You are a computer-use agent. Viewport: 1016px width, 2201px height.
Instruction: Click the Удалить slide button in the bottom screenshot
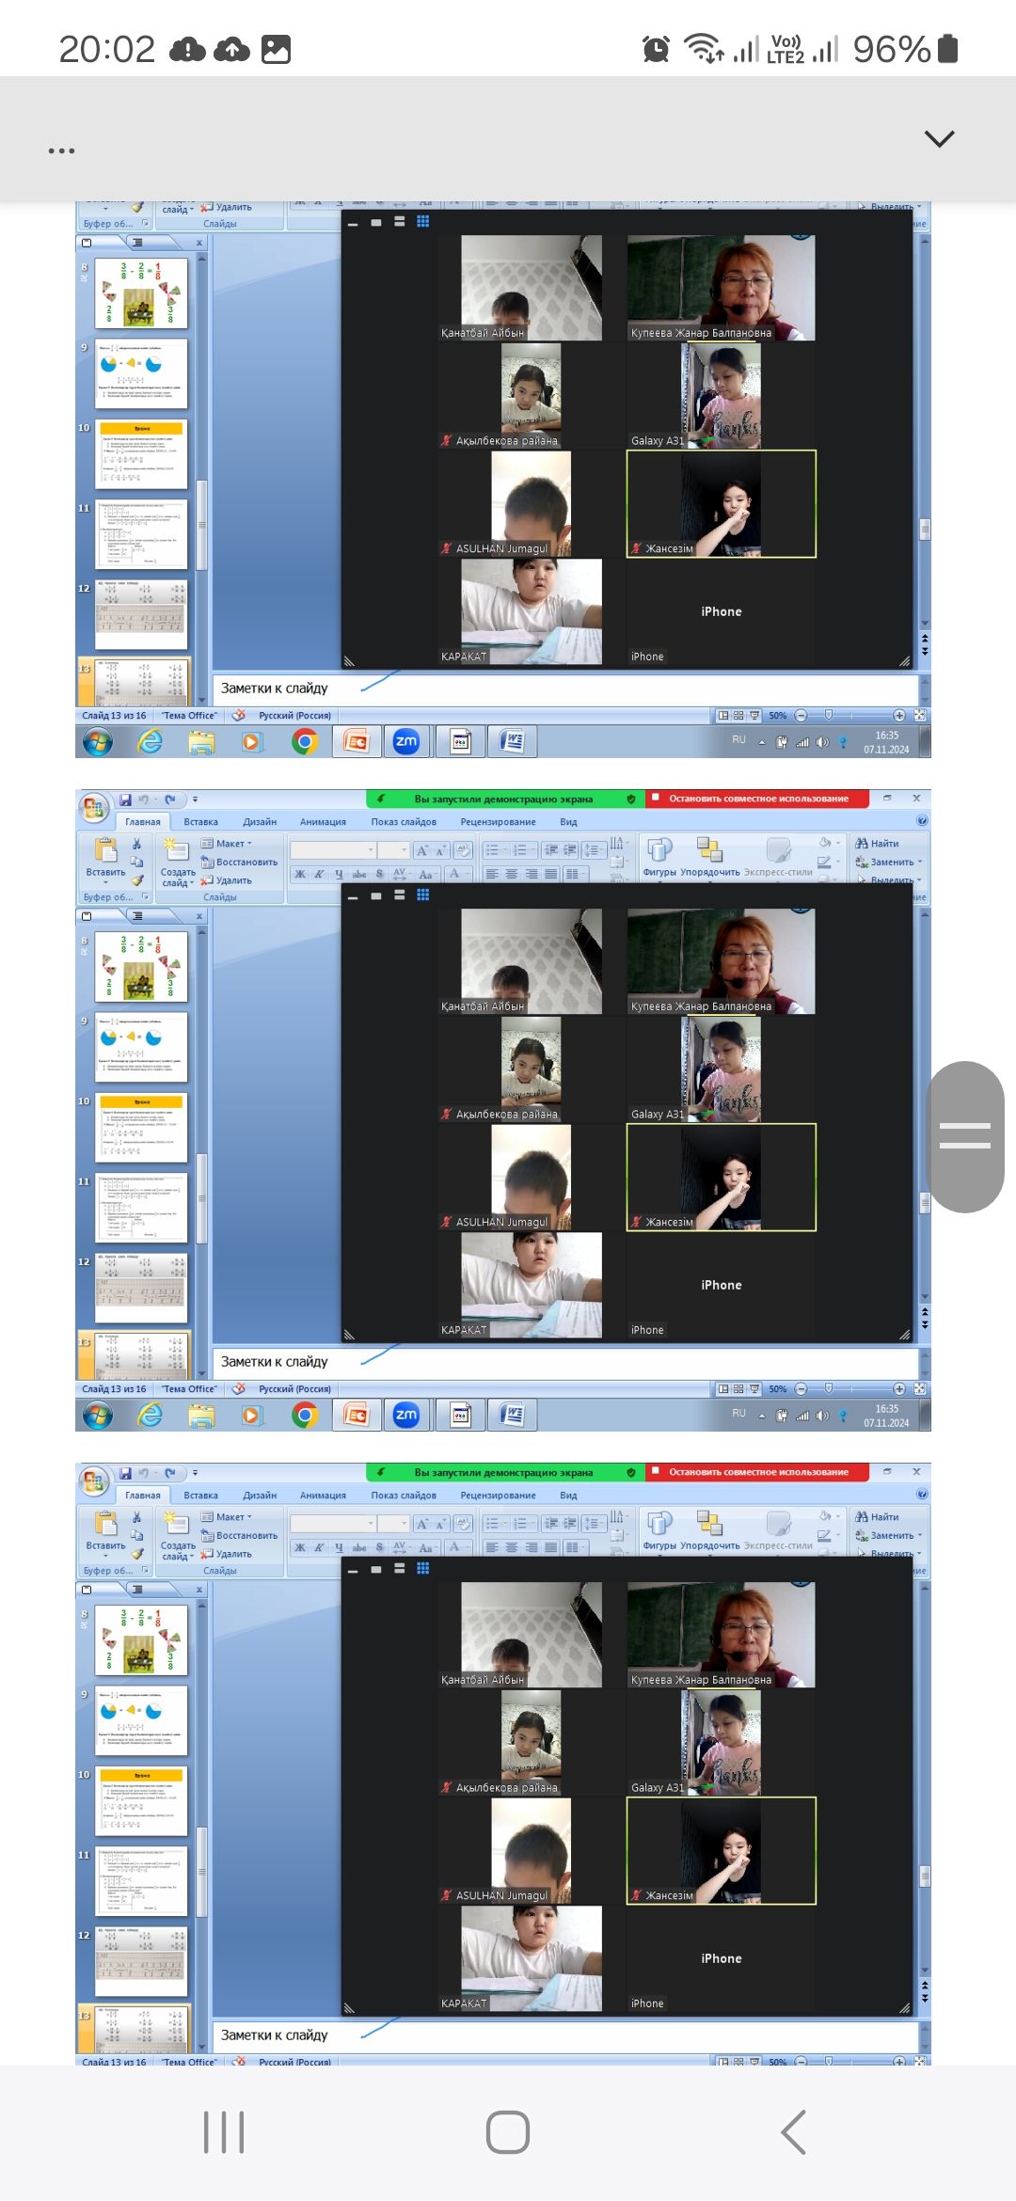[227, 1554]
